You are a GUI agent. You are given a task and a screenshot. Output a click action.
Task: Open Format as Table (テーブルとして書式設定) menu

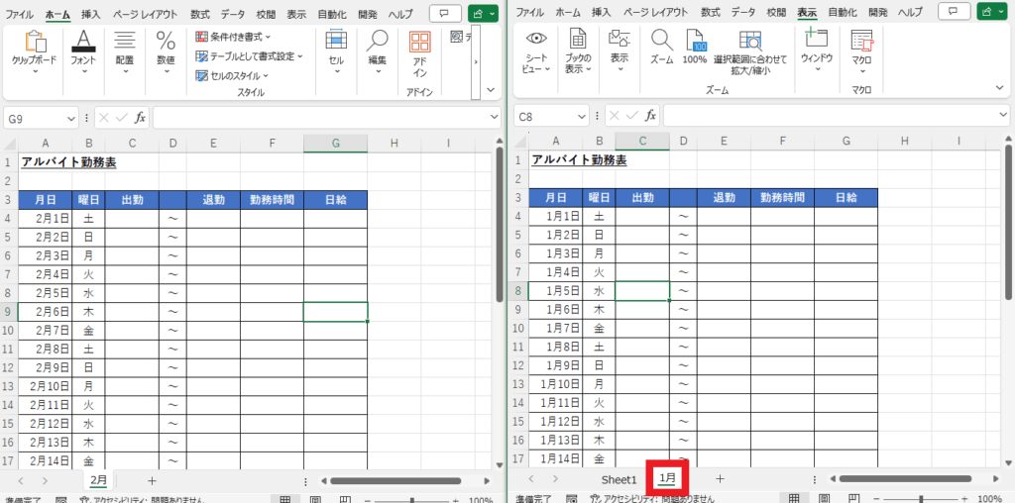coord(249,56)
